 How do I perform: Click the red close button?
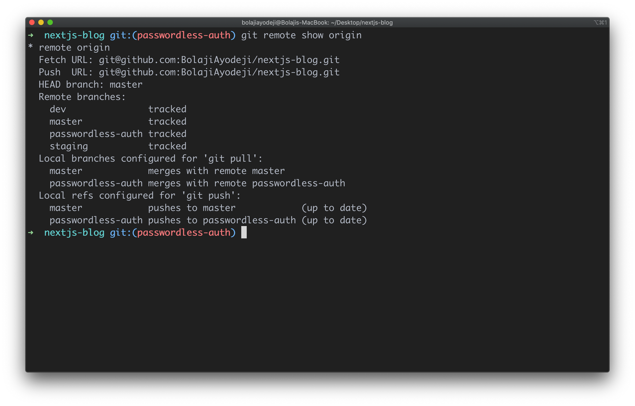[32, 22]
